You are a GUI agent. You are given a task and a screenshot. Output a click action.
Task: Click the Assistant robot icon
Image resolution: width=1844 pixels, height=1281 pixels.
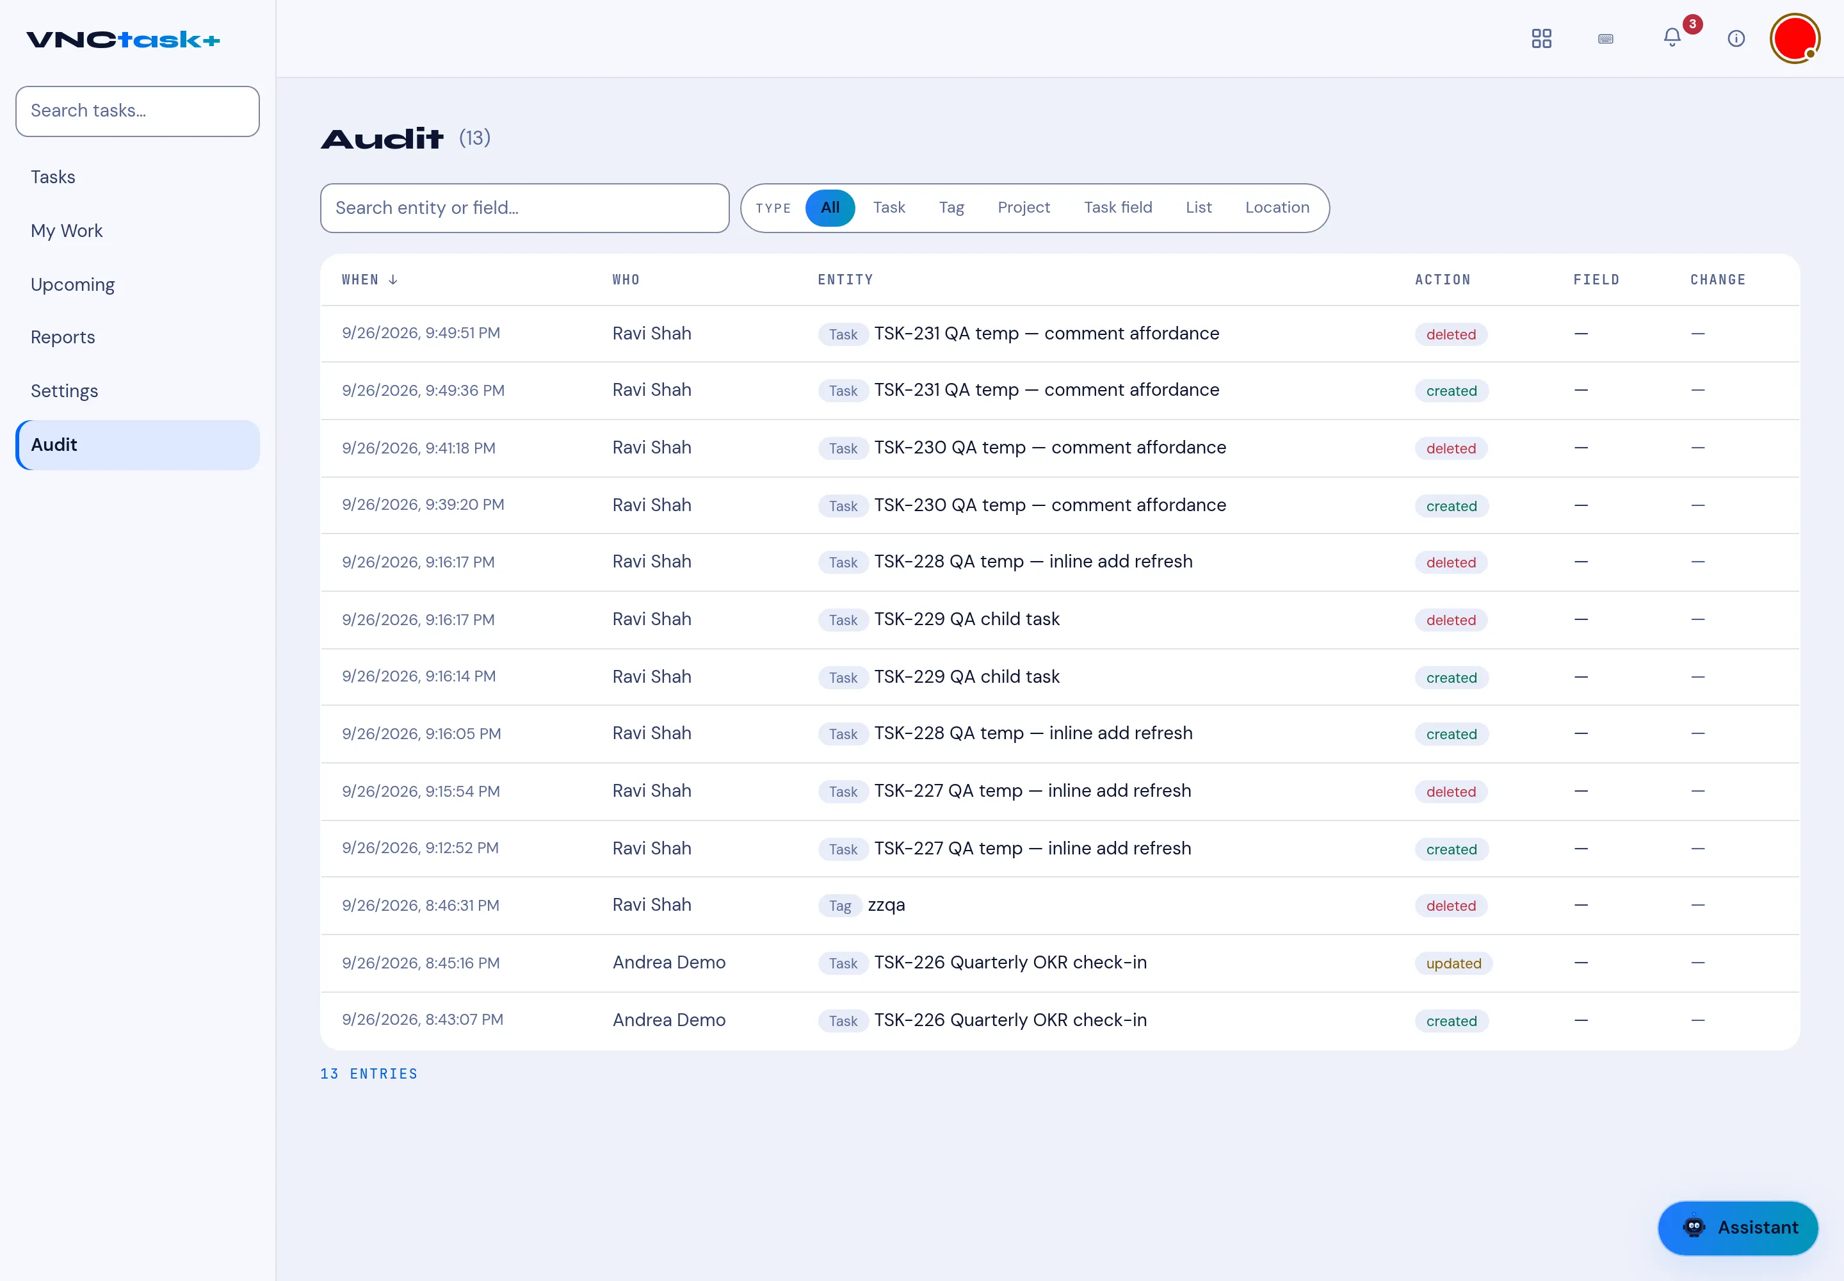point(1693,1227)
